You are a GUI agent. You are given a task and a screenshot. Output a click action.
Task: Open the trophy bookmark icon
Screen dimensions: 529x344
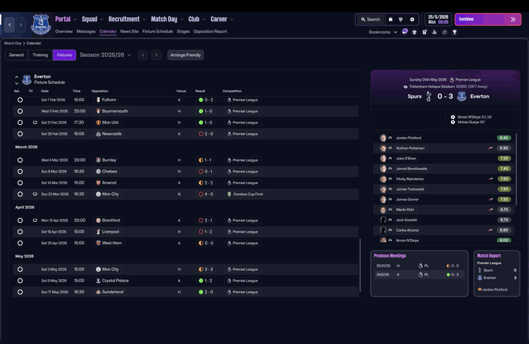pos(454,32)
